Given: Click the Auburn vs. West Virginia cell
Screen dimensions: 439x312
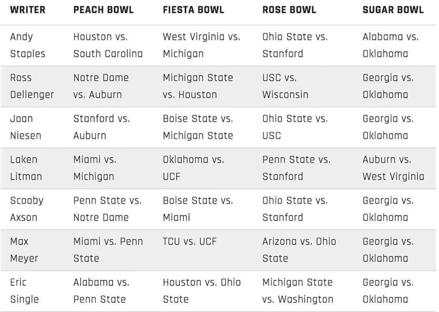Looking at the screenshot, I should click(393, 168).
